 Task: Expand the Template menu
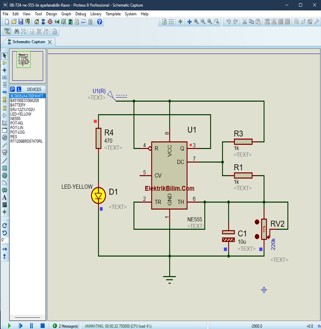coord(113,14)
